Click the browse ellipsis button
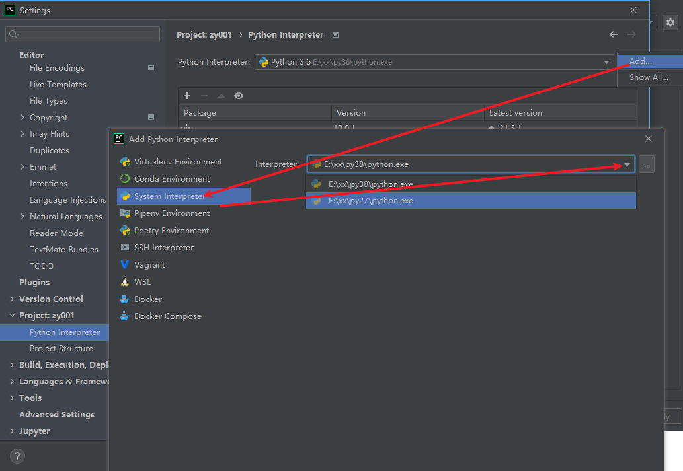The width and height of the screenshot is (683, 471). [647, 164]
